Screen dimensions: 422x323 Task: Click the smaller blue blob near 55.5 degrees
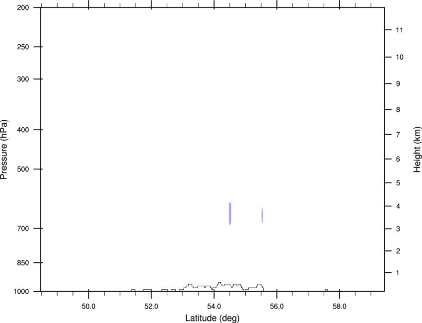coord(262,215)
